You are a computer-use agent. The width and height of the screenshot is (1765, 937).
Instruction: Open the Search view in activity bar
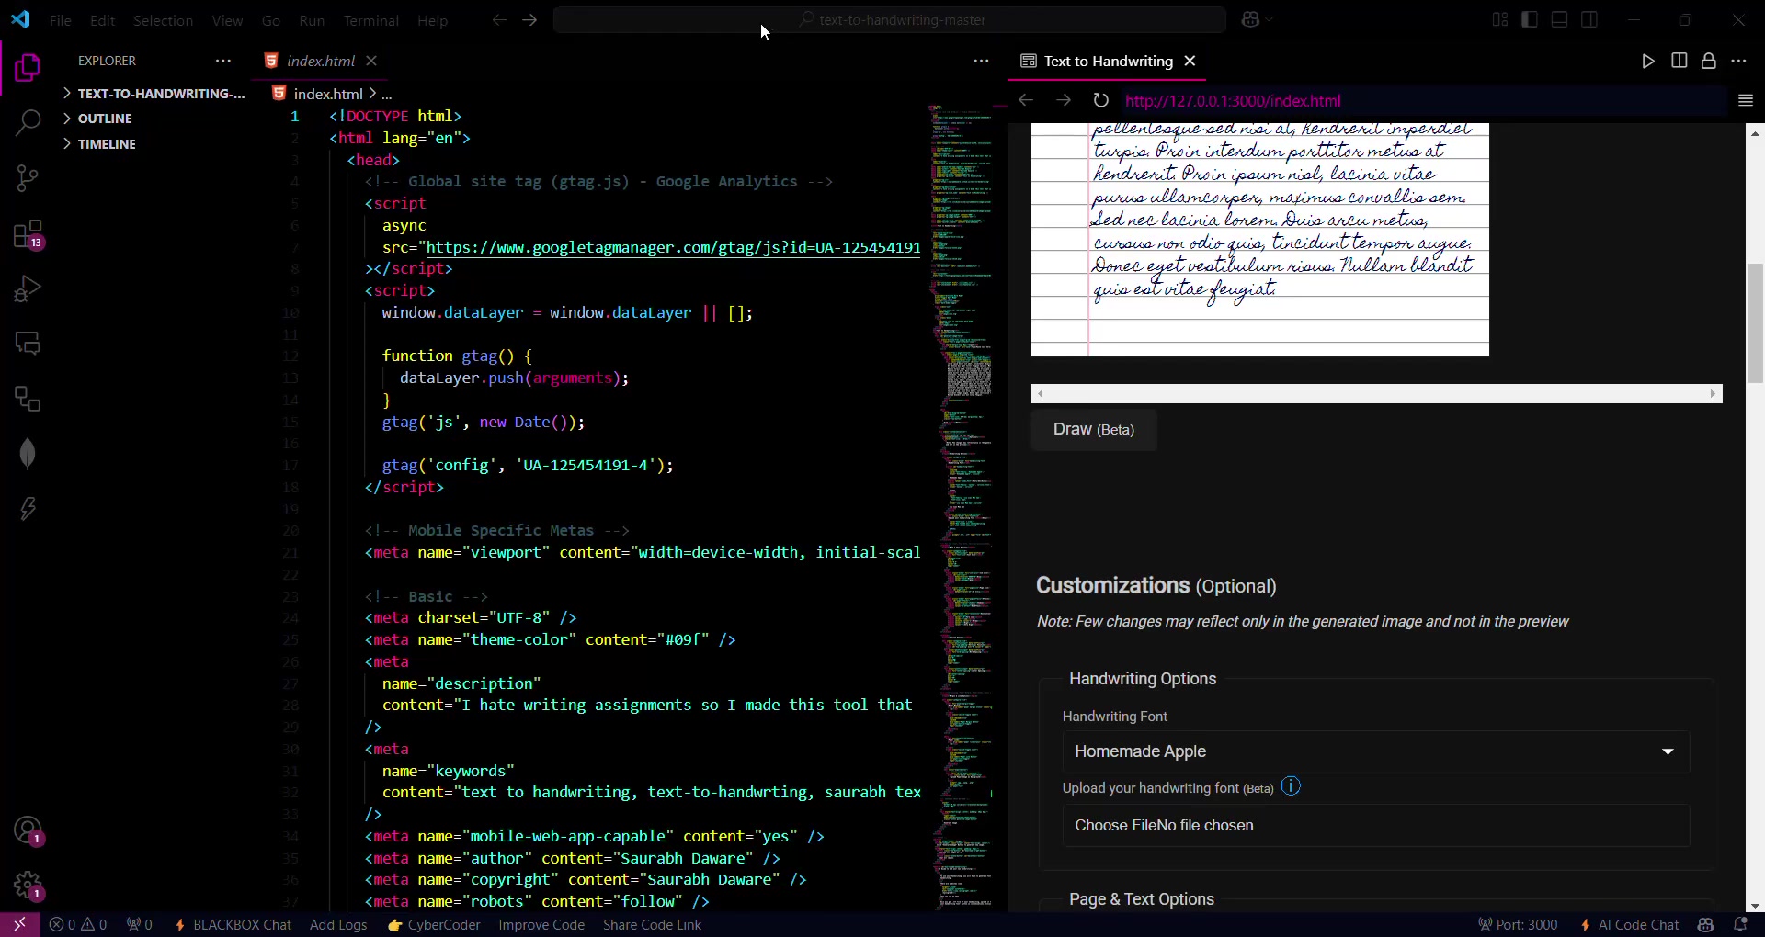coord(28,122)
